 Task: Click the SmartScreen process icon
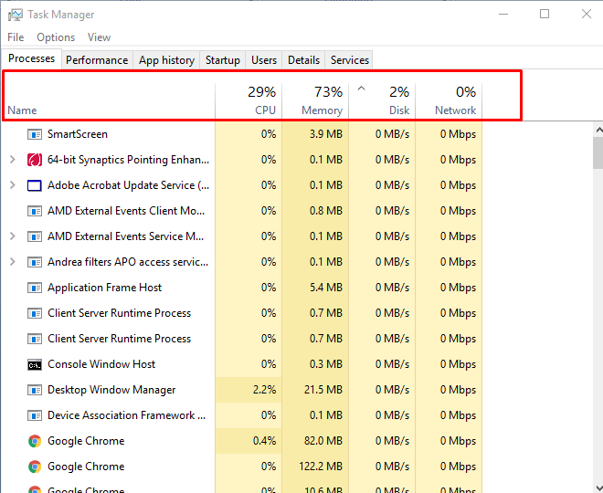[x=35, y=134]
